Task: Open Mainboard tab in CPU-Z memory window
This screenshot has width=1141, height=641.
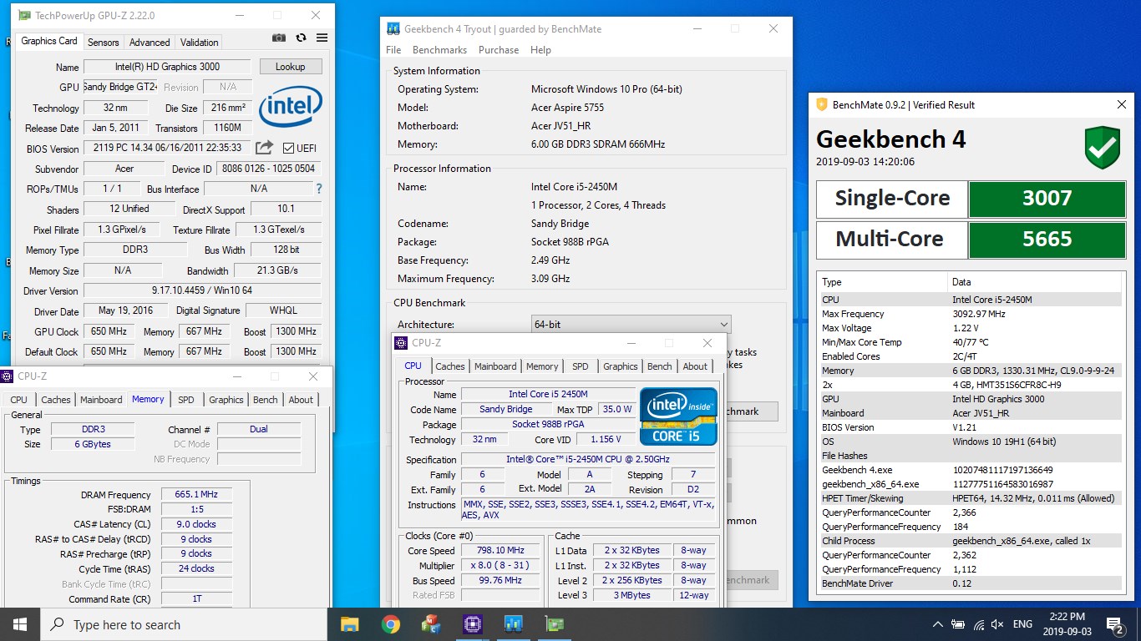Action: (101, 400)
